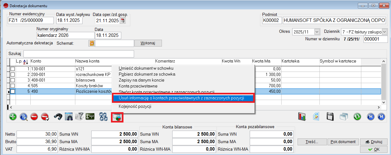The height and width of the screenshot is (155, 391).
Task: Click the green circular-arrows refresh icon
Action: pyautogui.click(x=357, y=117)
